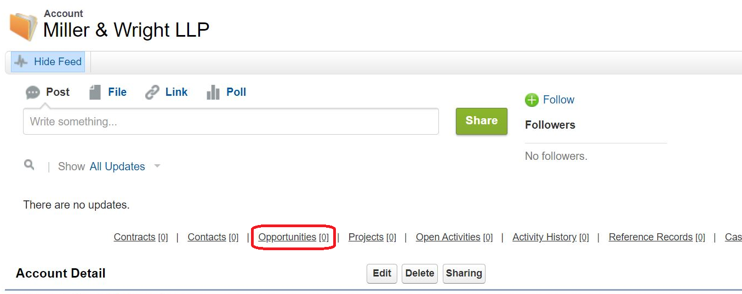Switch to the Poll tab label

pos(236,92)
